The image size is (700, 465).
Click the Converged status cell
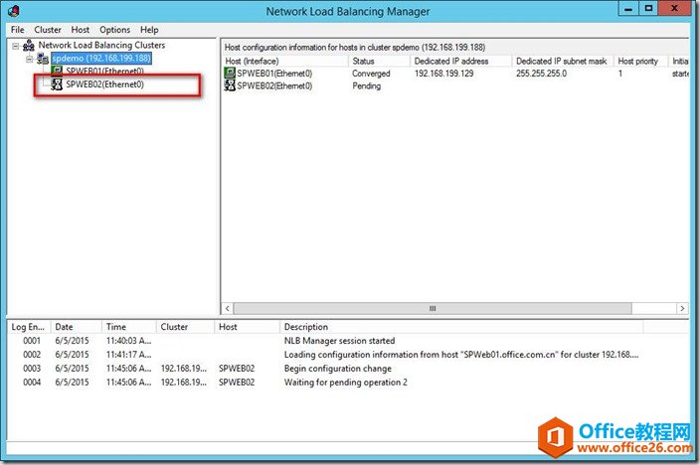[371, 74]
